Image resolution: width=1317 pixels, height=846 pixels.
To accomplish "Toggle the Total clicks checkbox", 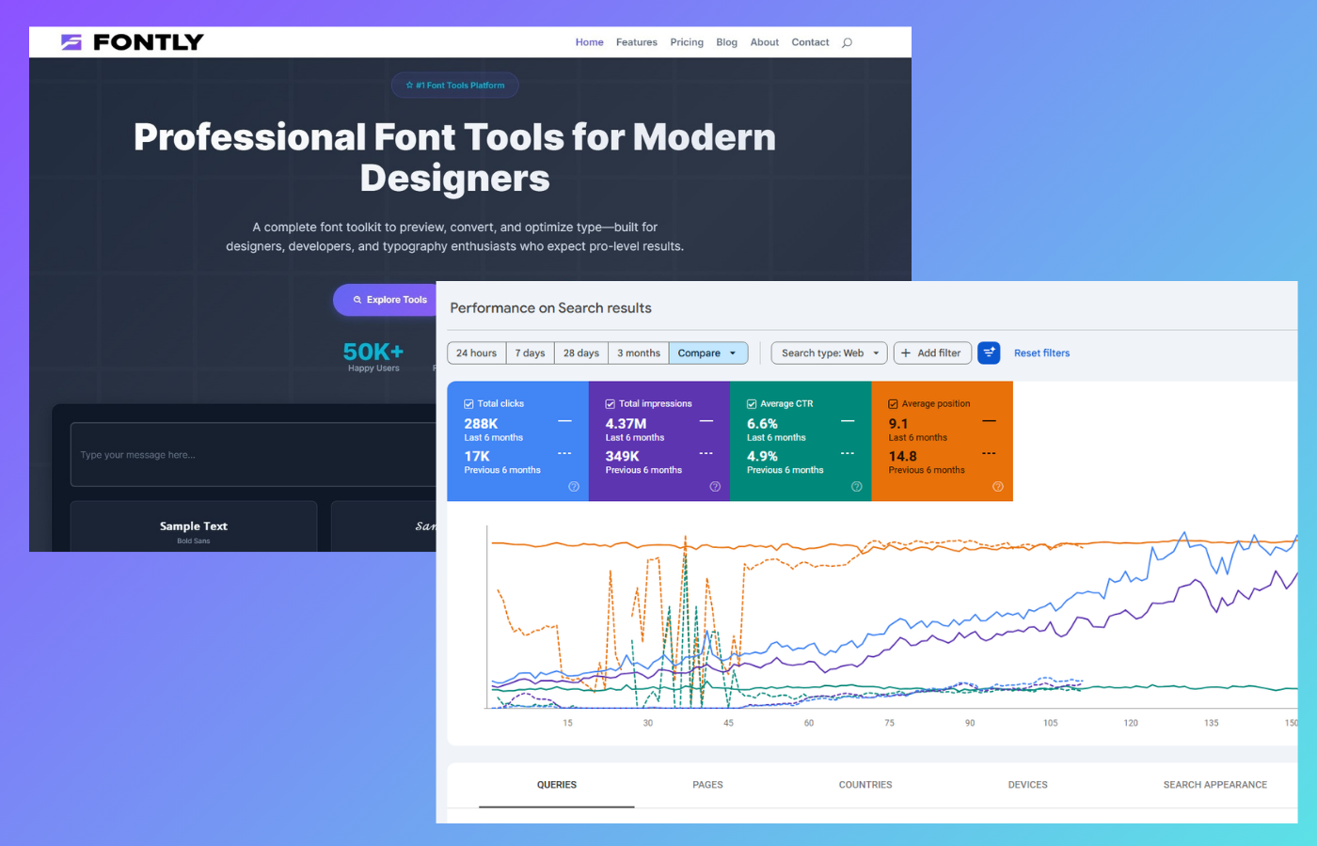I will 468,404.
